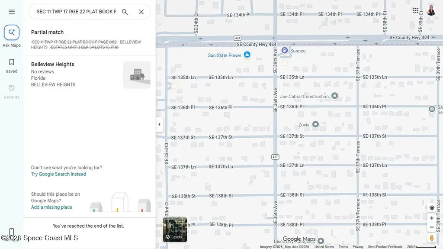Viewport: 443px width, 249px height.
Task: Open the Recents panel
Action: 12,92
